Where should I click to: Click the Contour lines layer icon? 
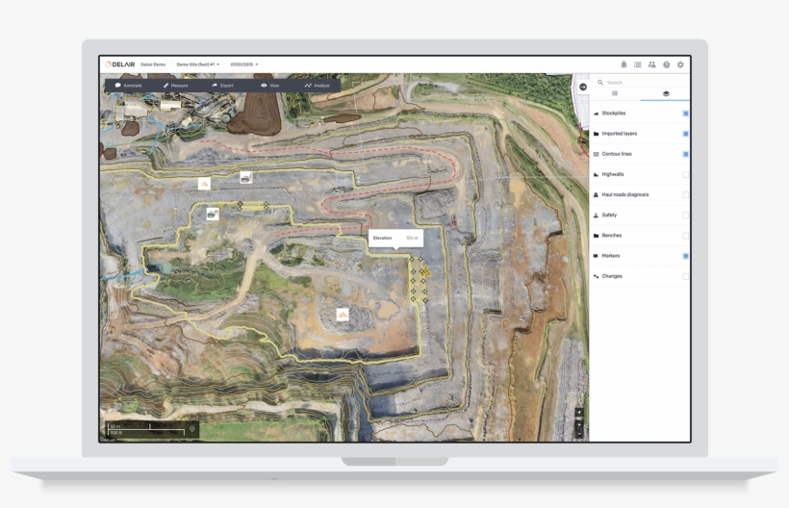click(x=597, y=154)
